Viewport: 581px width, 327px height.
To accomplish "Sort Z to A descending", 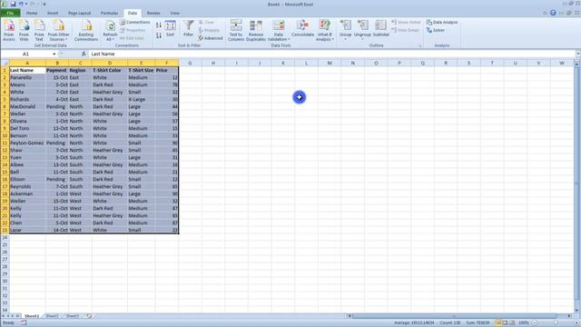I will tap(159, 35).
